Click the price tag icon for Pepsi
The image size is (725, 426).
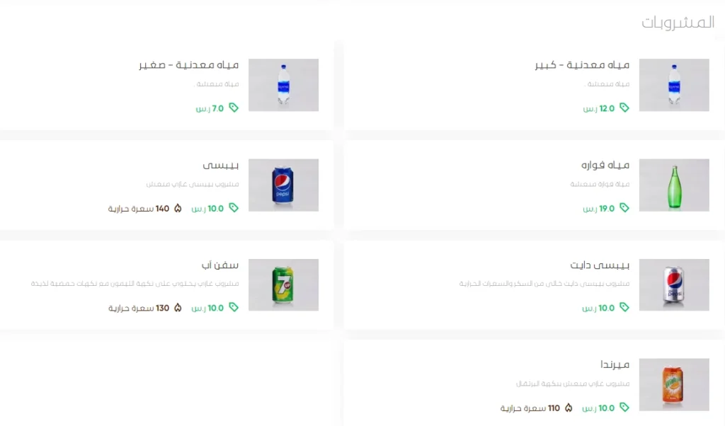coord(234,208)
